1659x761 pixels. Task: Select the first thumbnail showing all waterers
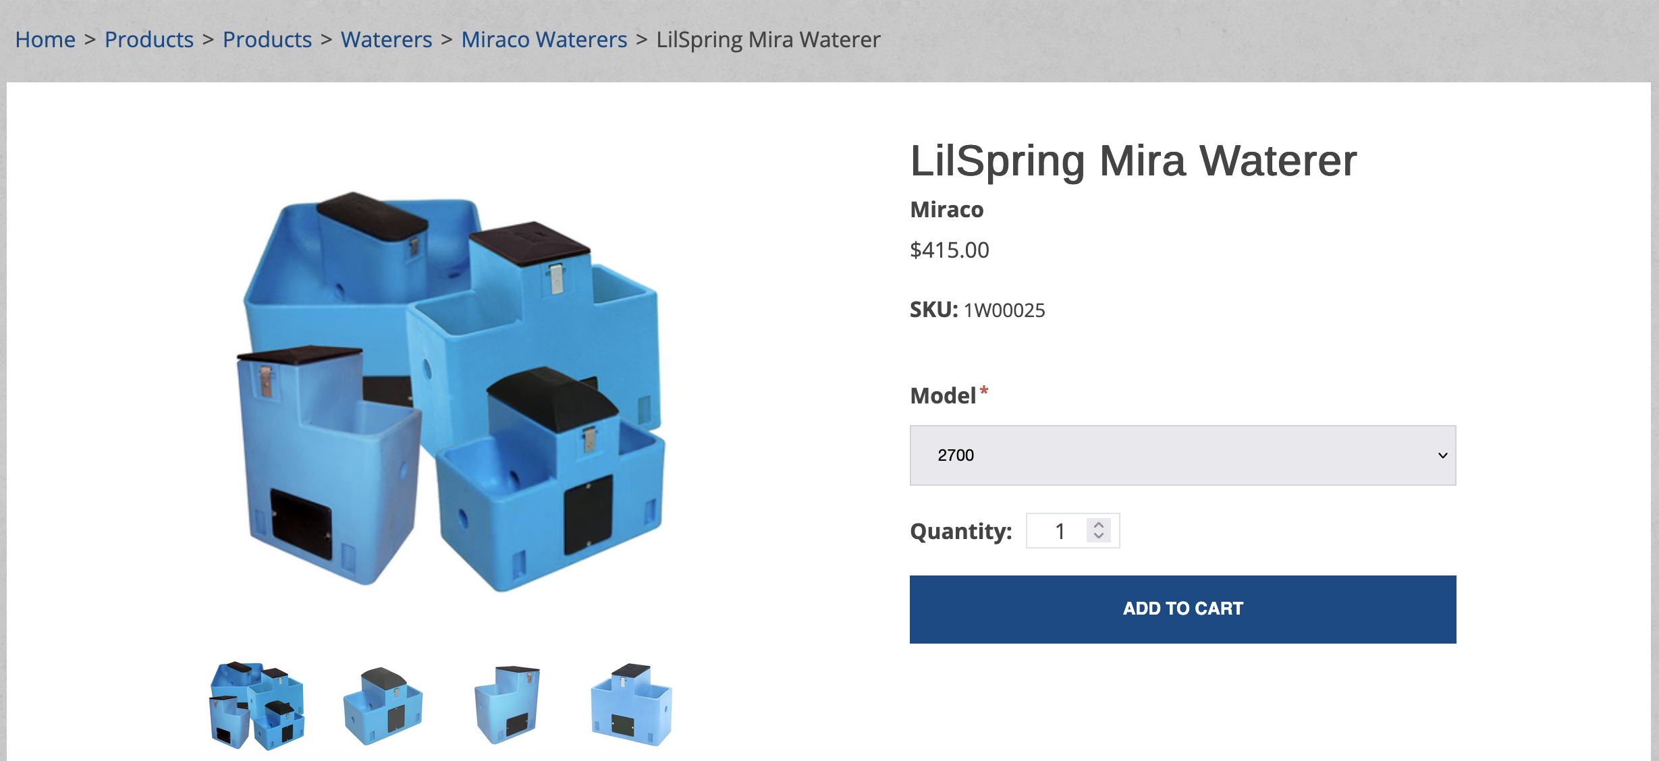click(257, 706)
